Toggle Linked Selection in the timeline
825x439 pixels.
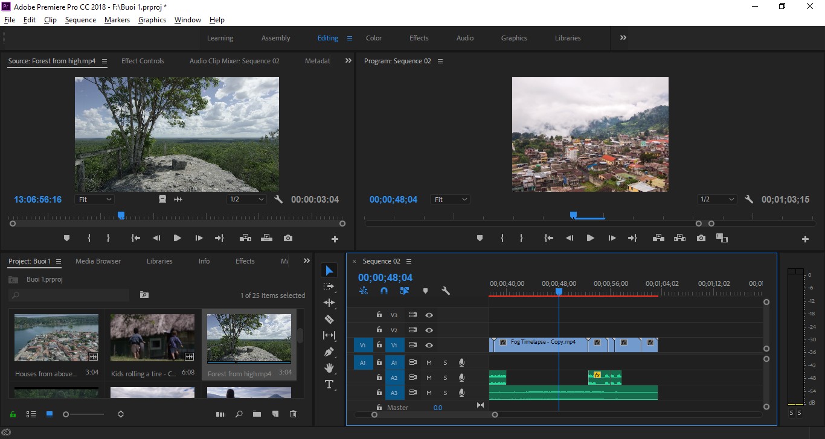click(404, 291)
